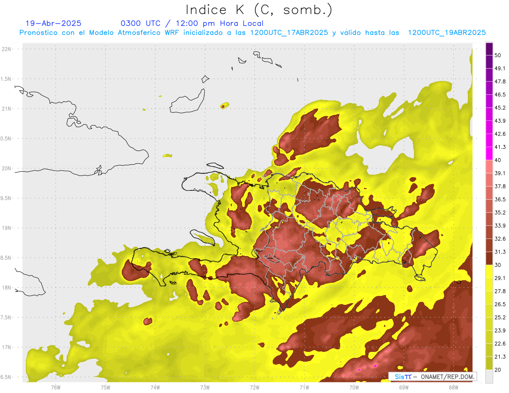Click the "21N" latitude axis label

pyautogui.click(x=7, y=109)
